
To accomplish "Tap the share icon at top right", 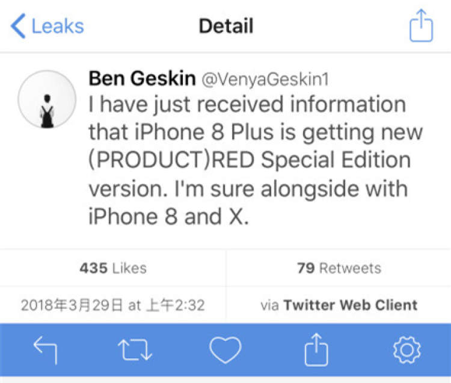I will 421,25.
